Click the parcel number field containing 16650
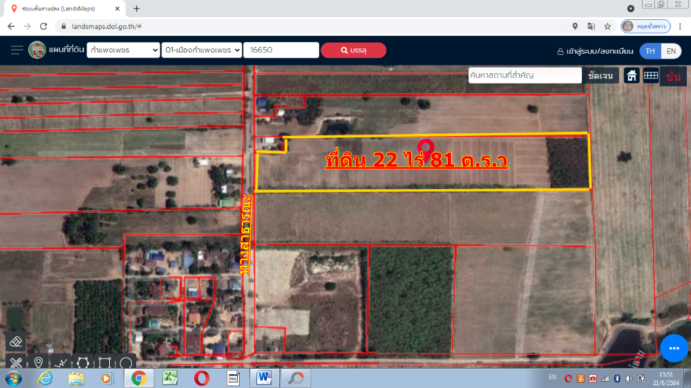Viewport: 691px width, 388px height. click(x=281, y=50)
